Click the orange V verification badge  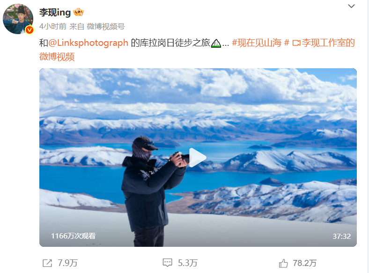click(x=30, y=30)
